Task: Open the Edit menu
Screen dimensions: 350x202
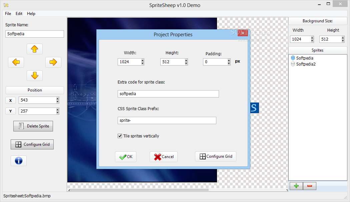Action: (x=19, y=14)
